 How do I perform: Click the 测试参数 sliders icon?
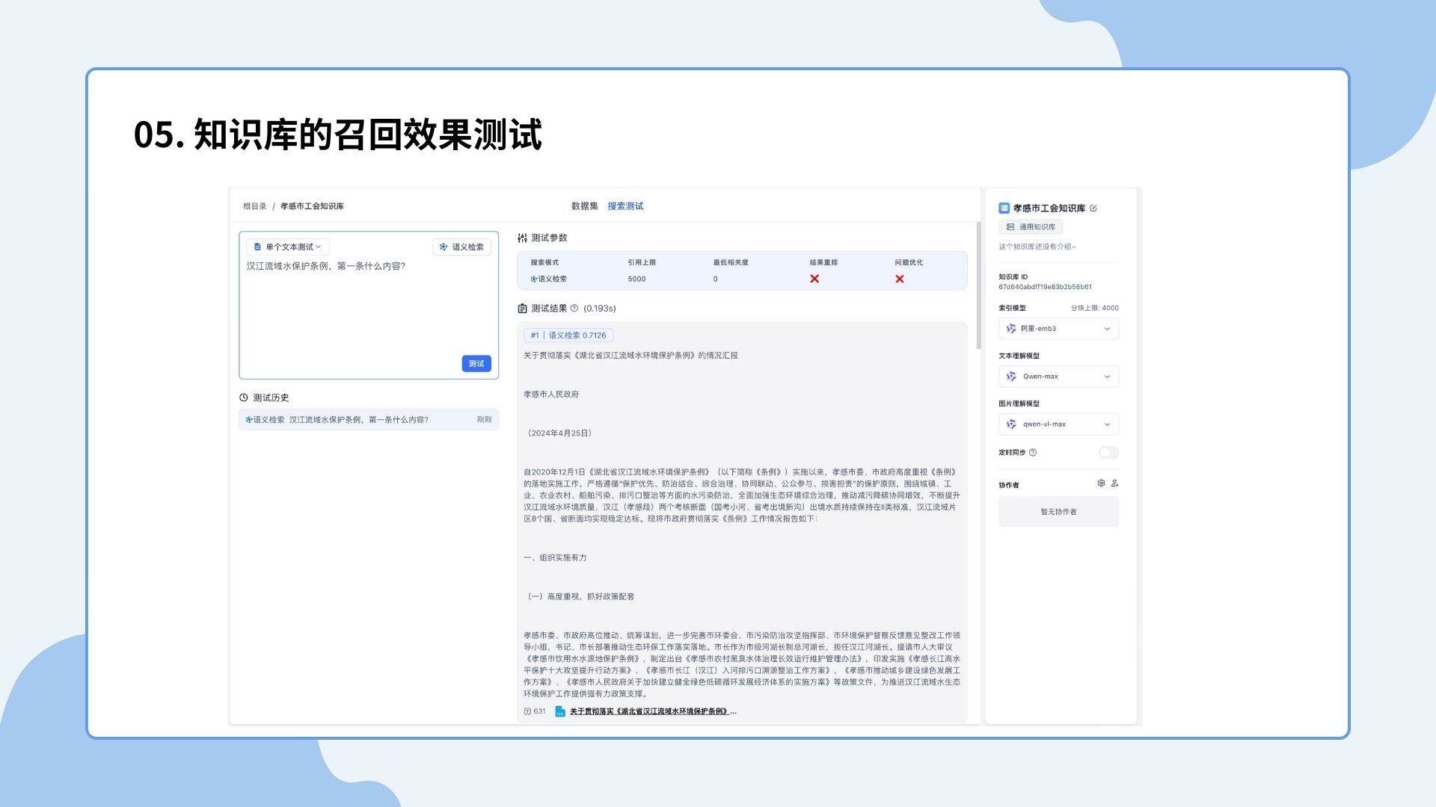click(522, 238)
